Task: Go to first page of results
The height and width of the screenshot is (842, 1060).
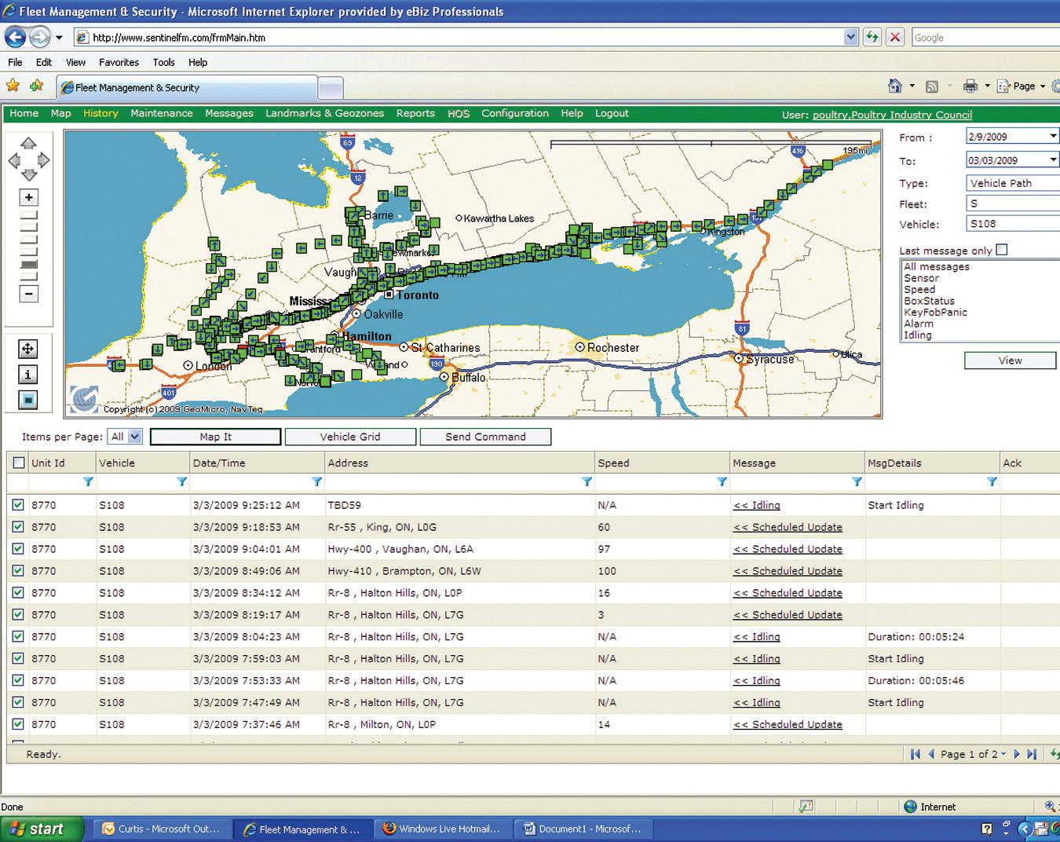Action: [x=915, y=754]
